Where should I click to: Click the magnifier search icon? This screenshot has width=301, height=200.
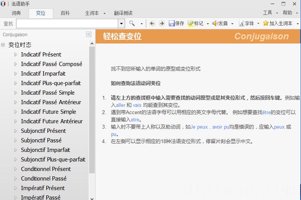[132, 23]
